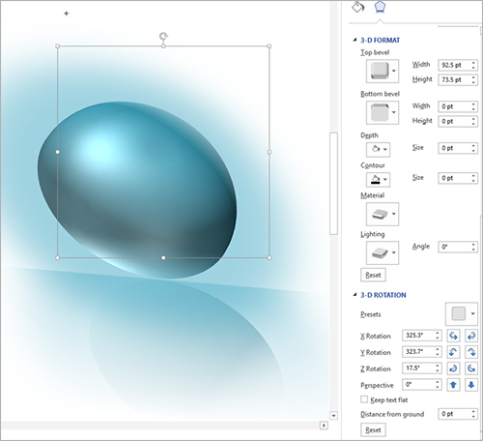The image size is (483, 441).
Task: Select the Effects pentagon tab icon
Action: (x=380, y=7)
